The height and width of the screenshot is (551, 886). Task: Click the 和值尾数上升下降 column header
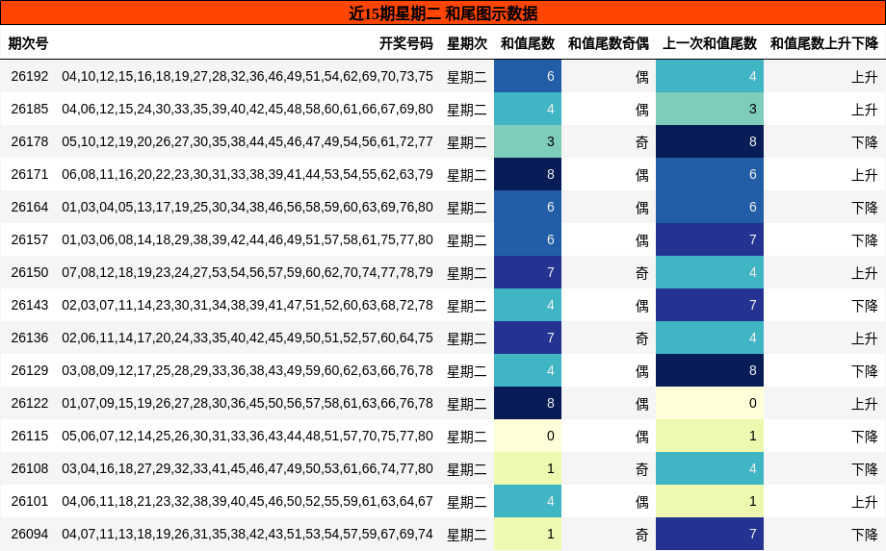click(824, 43)
